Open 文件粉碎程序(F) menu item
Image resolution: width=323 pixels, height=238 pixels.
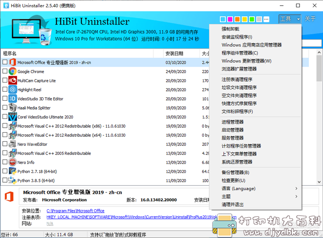pyautogui.click(x=256, y=112)
